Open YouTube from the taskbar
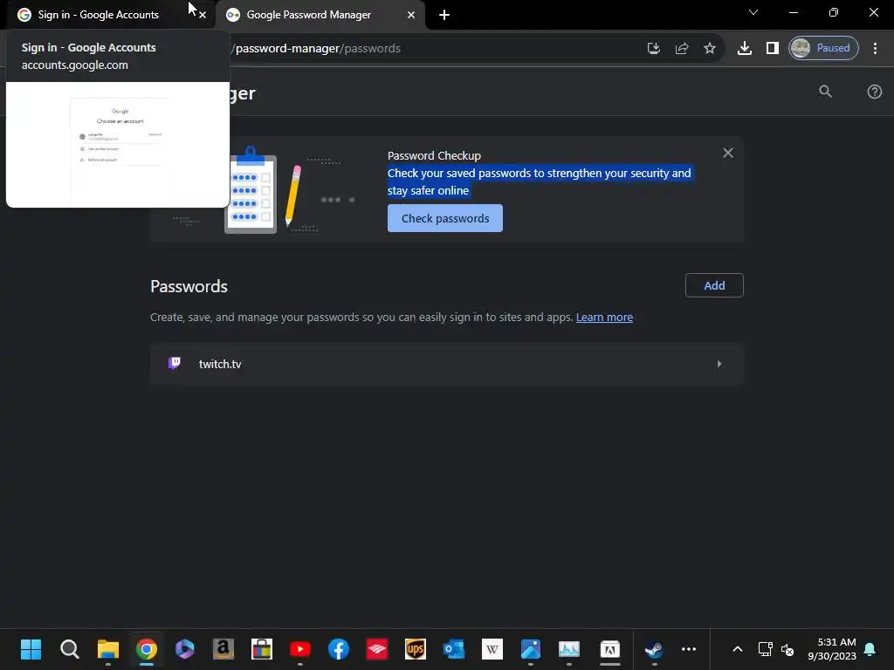This screenshot has width=894, height=670. click(300, 649)
